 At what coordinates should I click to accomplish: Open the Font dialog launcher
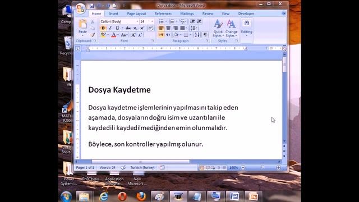pyautogui.click(x=153, y=41)
